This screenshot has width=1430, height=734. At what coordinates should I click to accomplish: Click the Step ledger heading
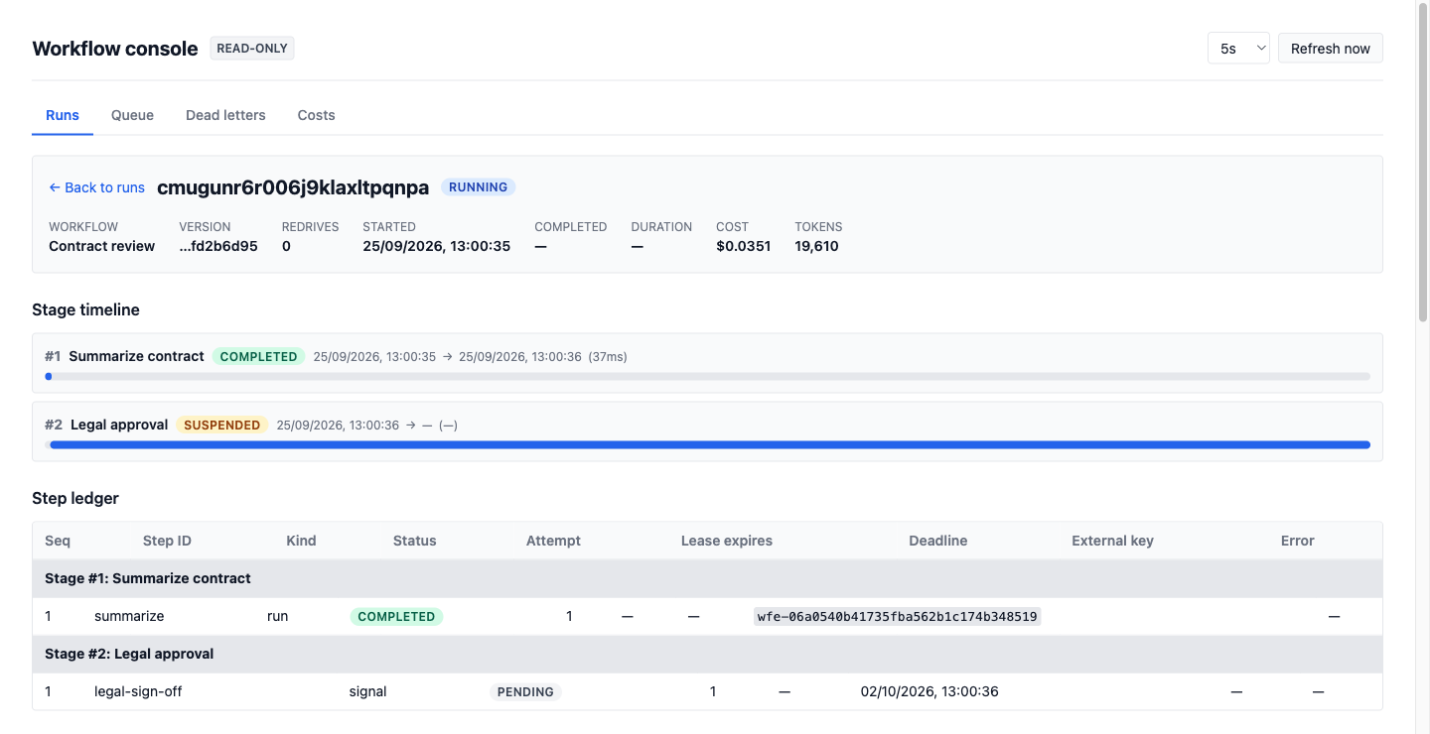click(75, 498)
